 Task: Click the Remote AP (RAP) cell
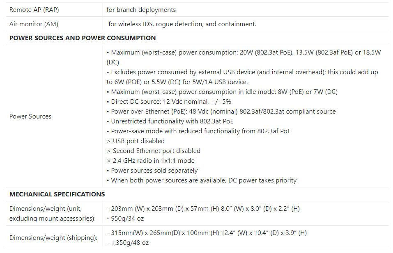31,9
